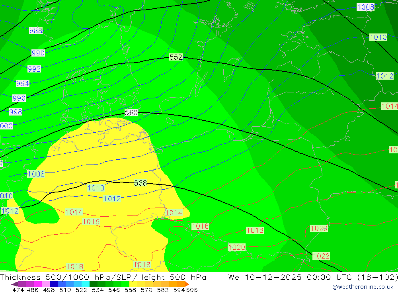The height and width of the screenshot is (292, 398).
Task: Select the dark blue swatch in thickness legend
Action: point(54,284)
